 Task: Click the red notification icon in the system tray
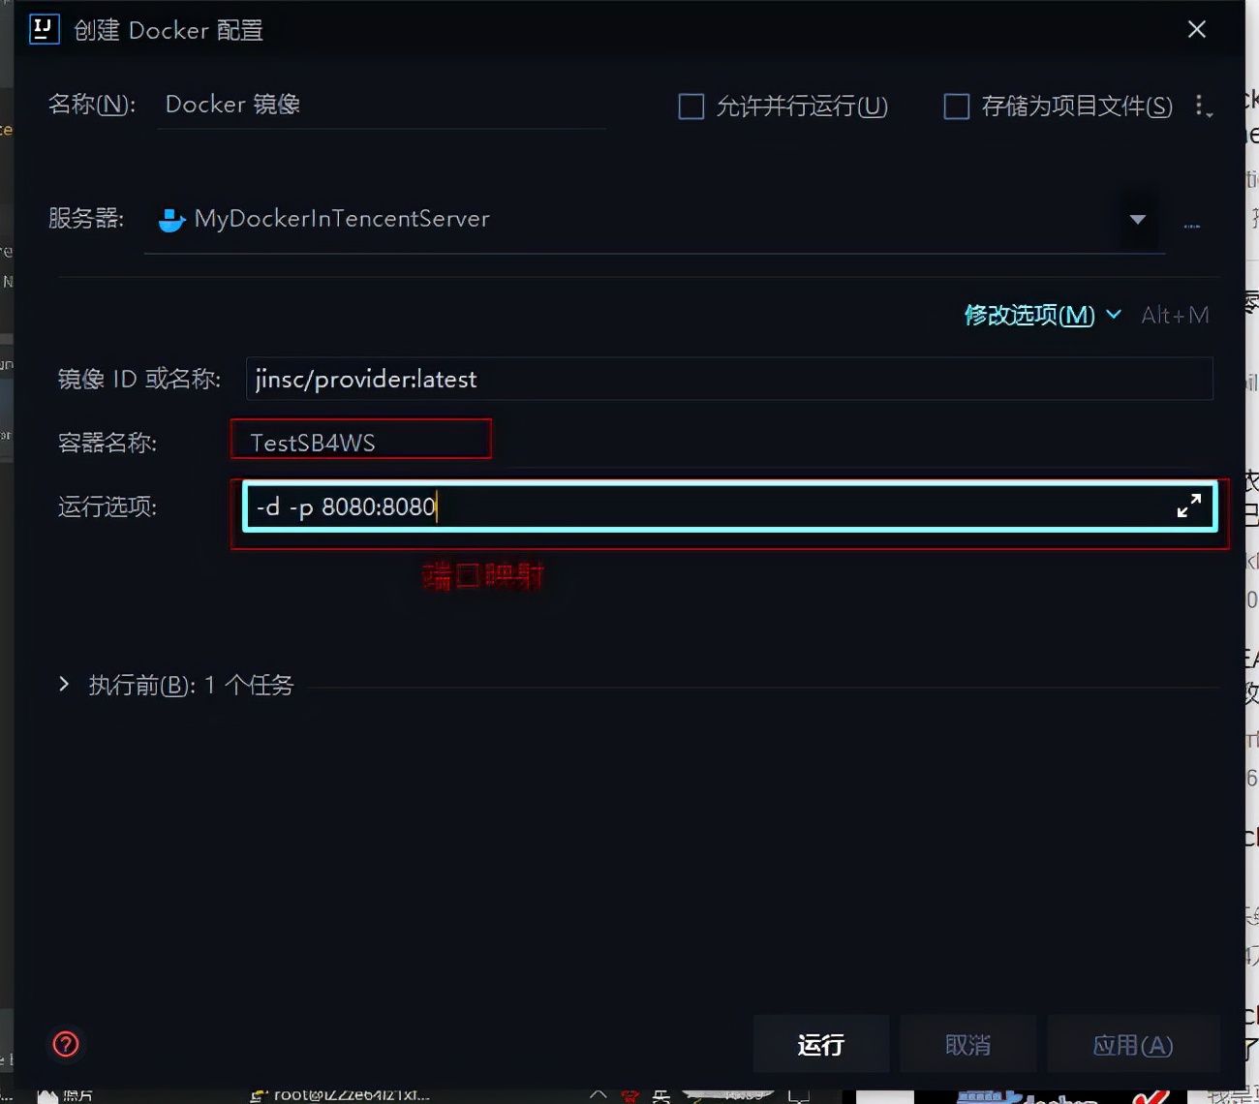tap(629, 1094)
